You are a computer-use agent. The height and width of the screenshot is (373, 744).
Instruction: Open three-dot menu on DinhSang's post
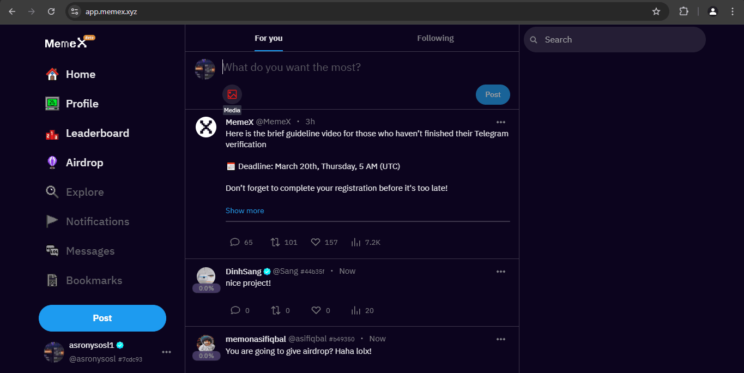point(501,271)
